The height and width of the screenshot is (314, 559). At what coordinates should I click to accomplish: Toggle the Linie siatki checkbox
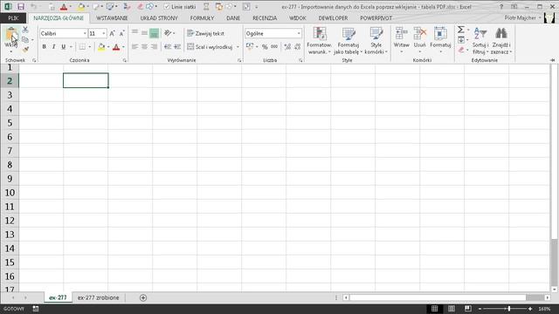(167, 7)
